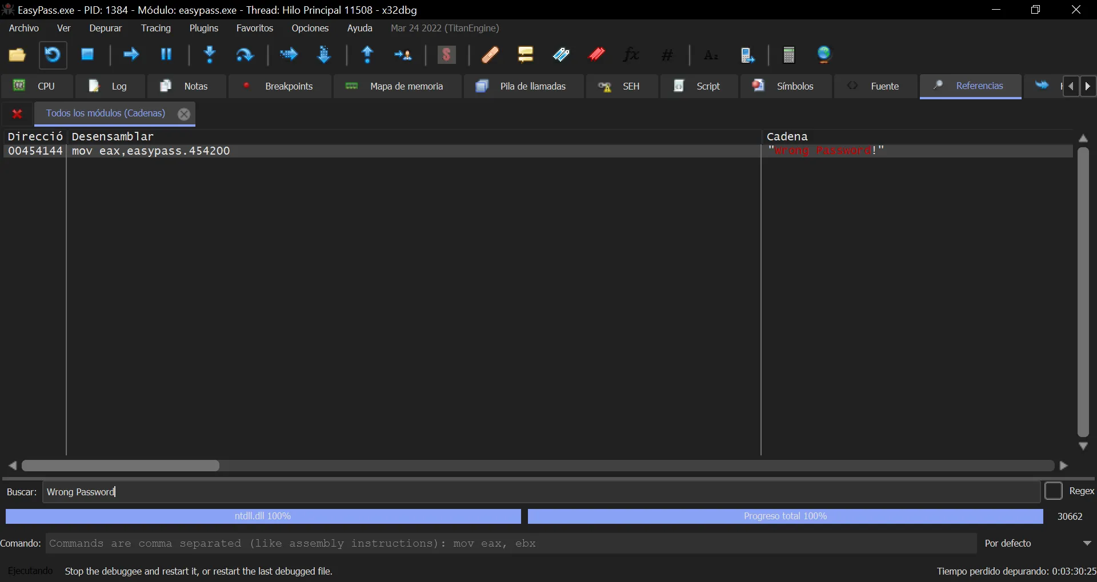1097x582 pixels.
Task: Switch to the SEH tab
Action: (x=622, y=86)
